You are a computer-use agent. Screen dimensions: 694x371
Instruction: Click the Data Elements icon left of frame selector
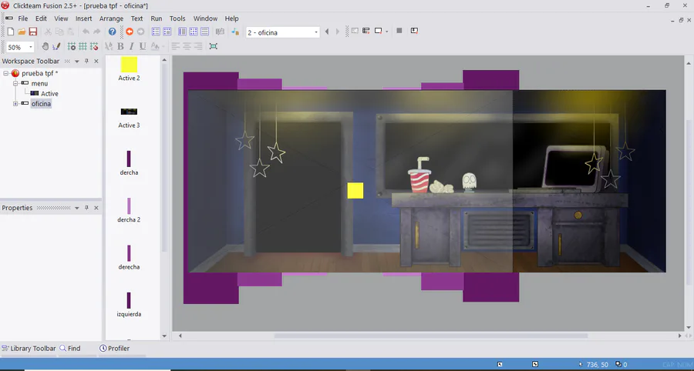coord(235,32)
